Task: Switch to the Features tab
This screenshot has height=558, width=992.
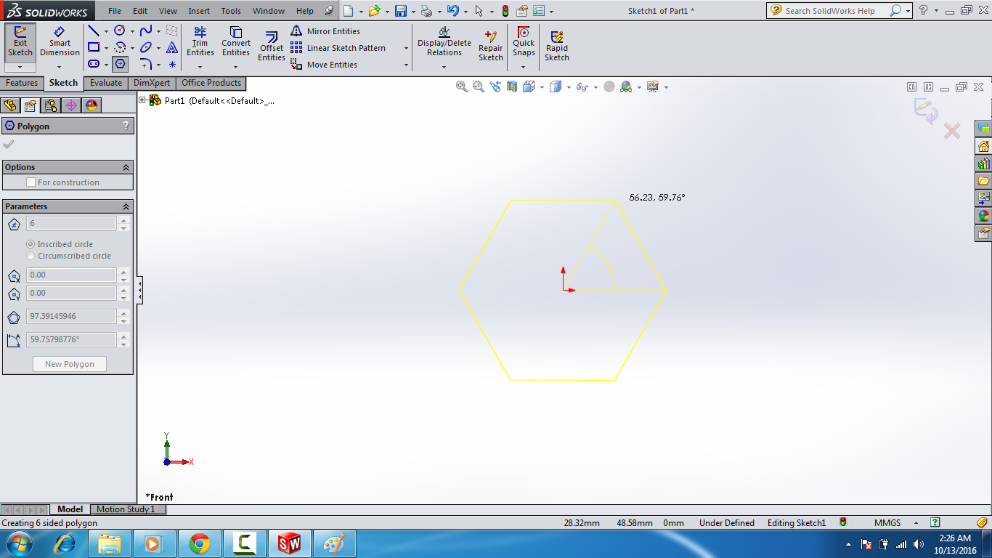Action: pyautogui.click(x=22, y=84)
